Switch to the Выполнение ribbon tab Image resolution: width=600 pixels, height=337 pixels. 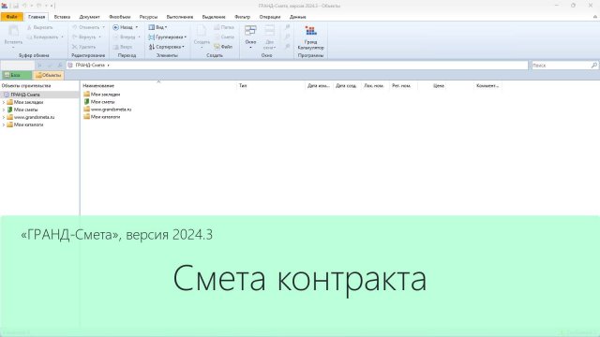(x=179, y=17)
